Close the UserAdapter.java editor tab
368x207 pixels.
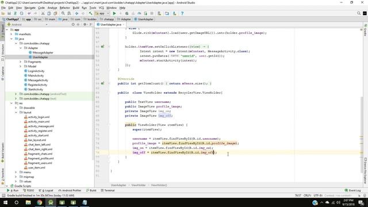point(123,24)
